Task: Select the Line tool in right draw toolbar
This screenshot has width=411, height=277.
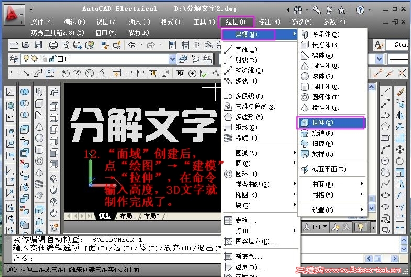Action: tap(385, 92)
